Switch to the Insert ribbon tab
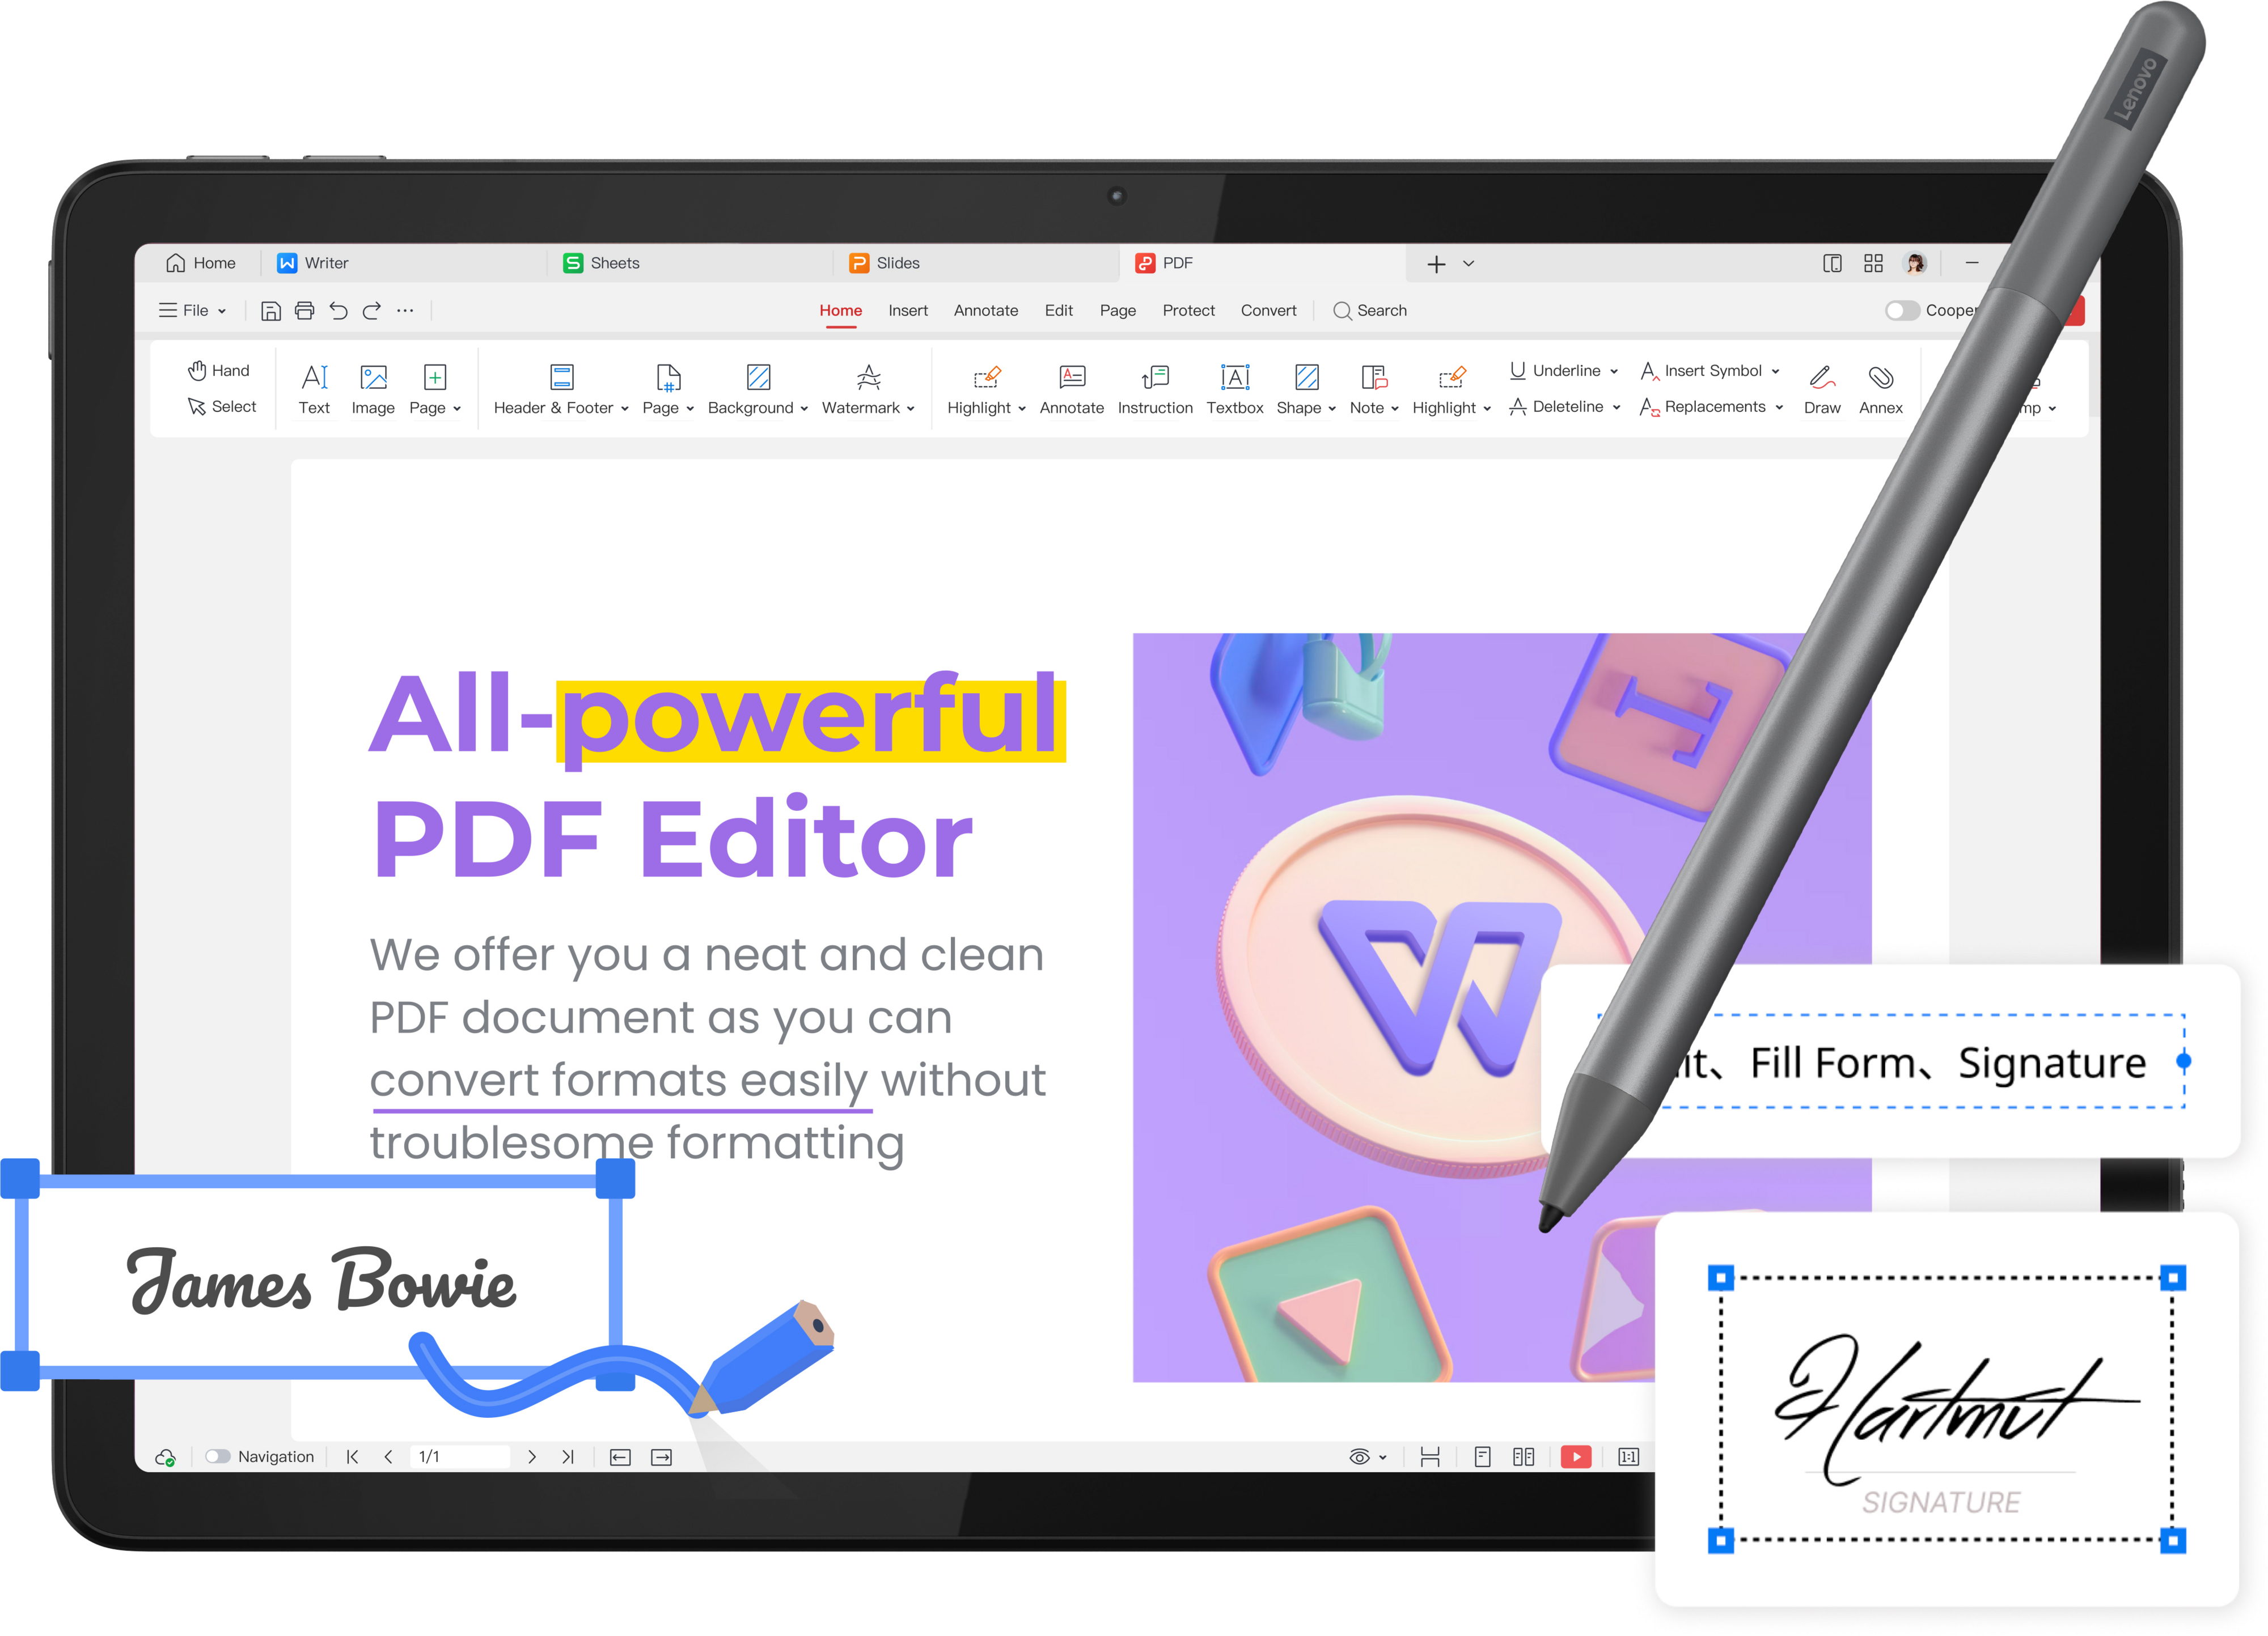The width and height of the screenshot is (2268, 1636). click(x=908, y=311)
